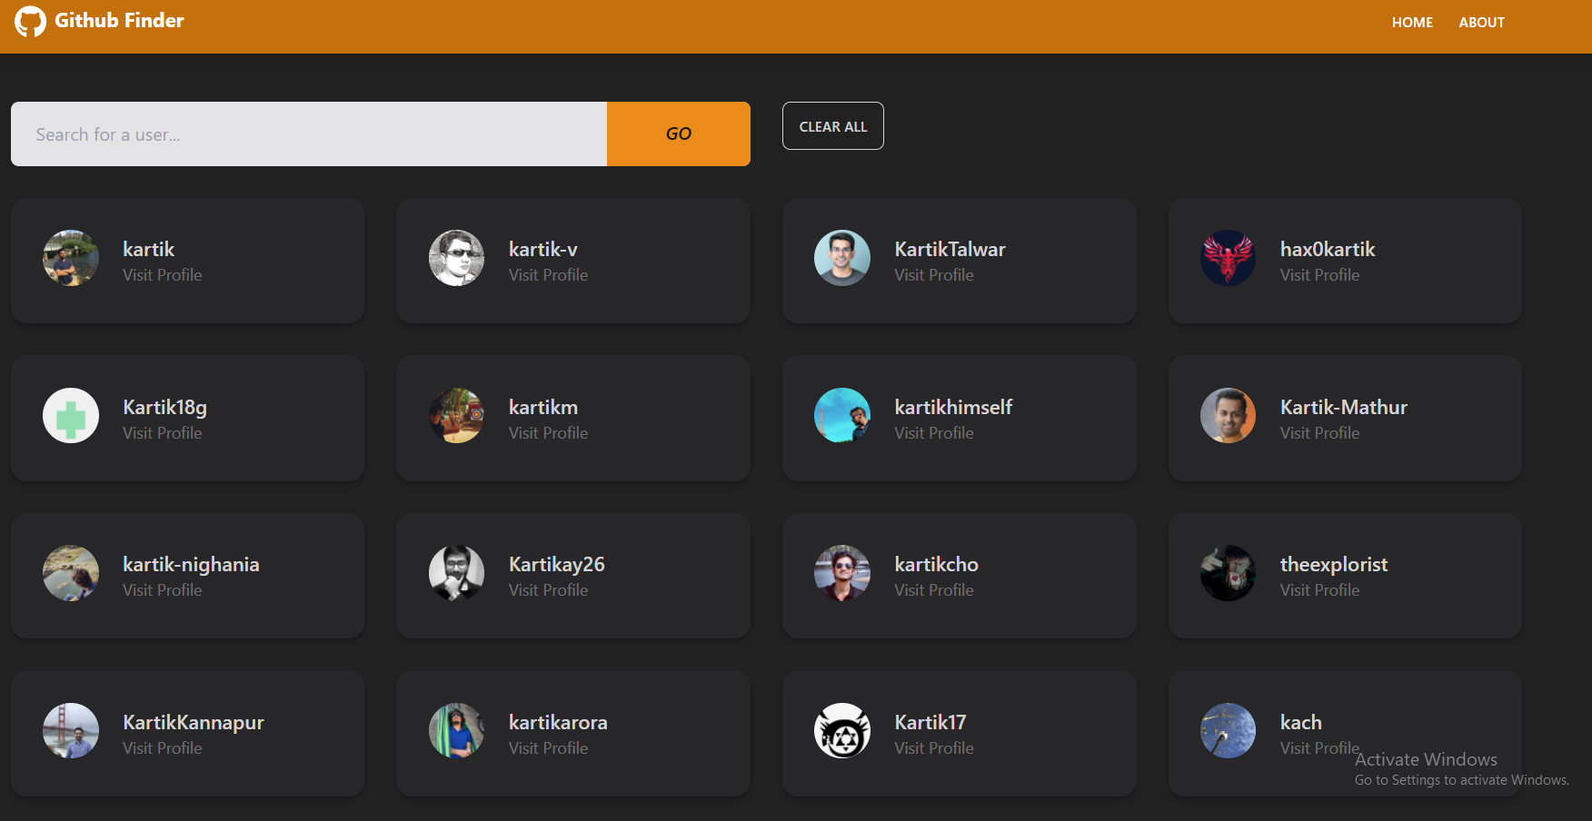Click the CLEAR ALL button
Viewport: 1592px width, 821px height.
point(832,125)
